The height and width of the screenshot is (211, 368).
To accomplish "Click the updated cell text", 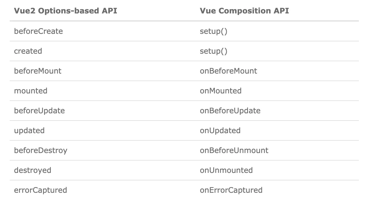I will (29, 130).
